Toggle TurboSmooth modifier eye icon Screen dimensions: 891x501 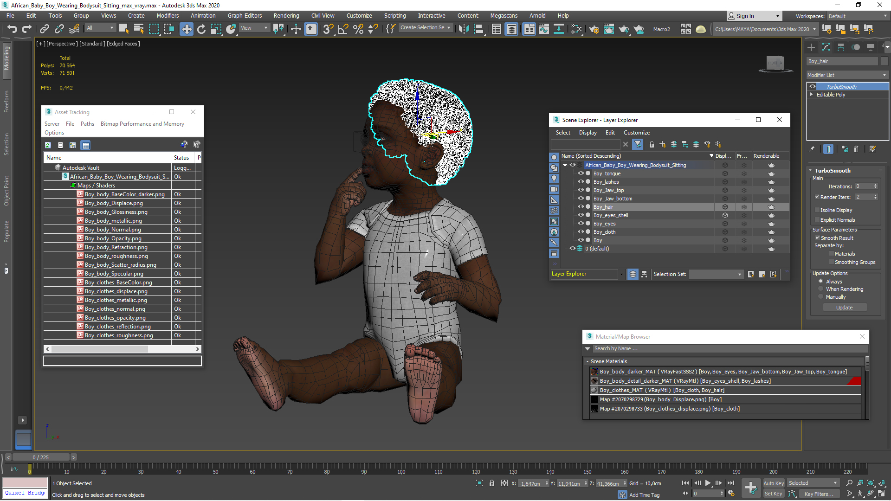[813, 87]
